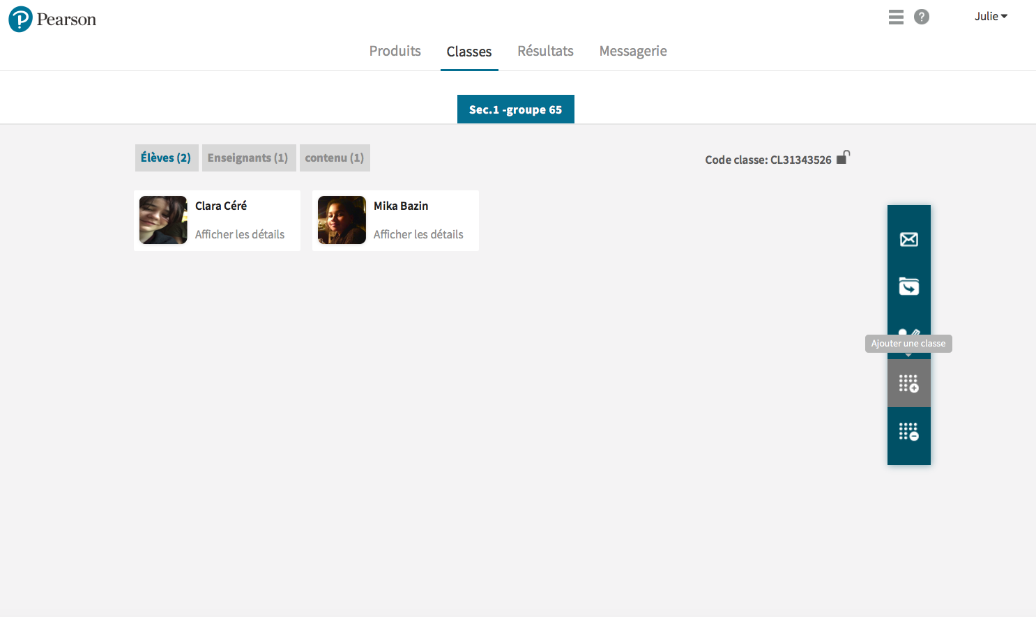This screenshot has height=617, width=1036.
Task: Go to the Produits tab
Action: point(395,52)
